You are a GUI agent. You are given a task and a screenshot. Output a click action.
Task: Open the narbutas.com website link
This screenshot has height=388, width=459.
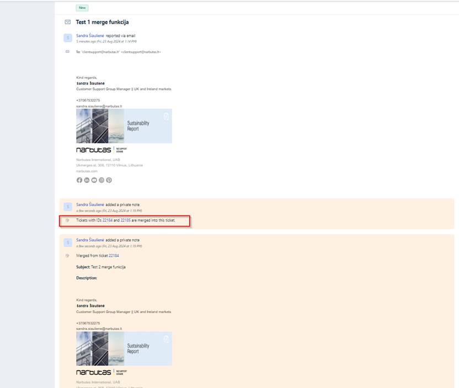[87, 171]
